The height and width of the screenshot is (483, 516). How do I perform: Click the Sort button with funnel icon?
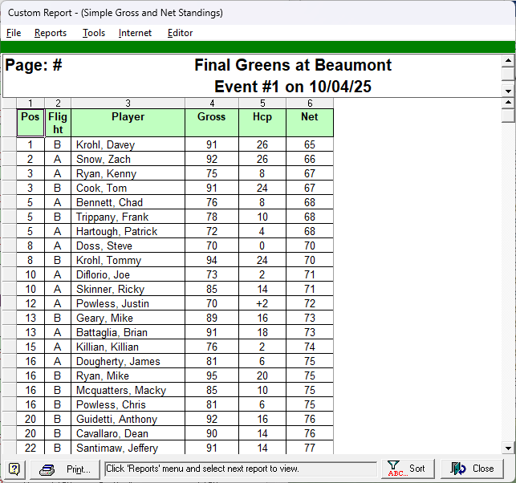point(407,469)
